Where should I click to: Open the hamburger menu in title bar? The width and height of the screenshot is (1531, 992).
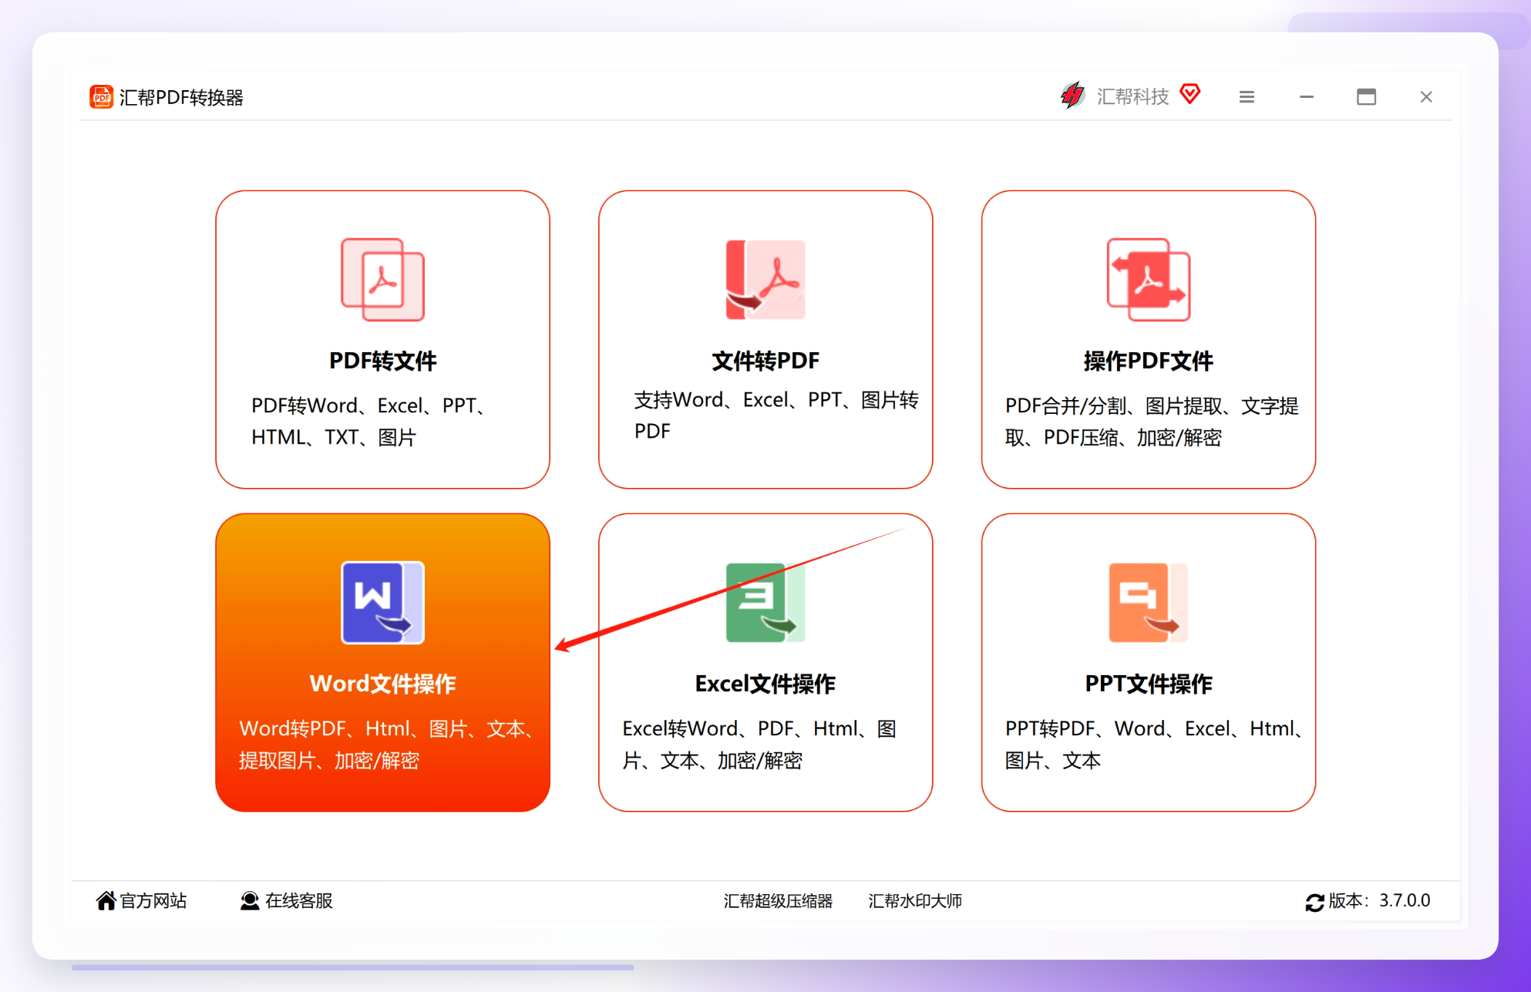1247,97
